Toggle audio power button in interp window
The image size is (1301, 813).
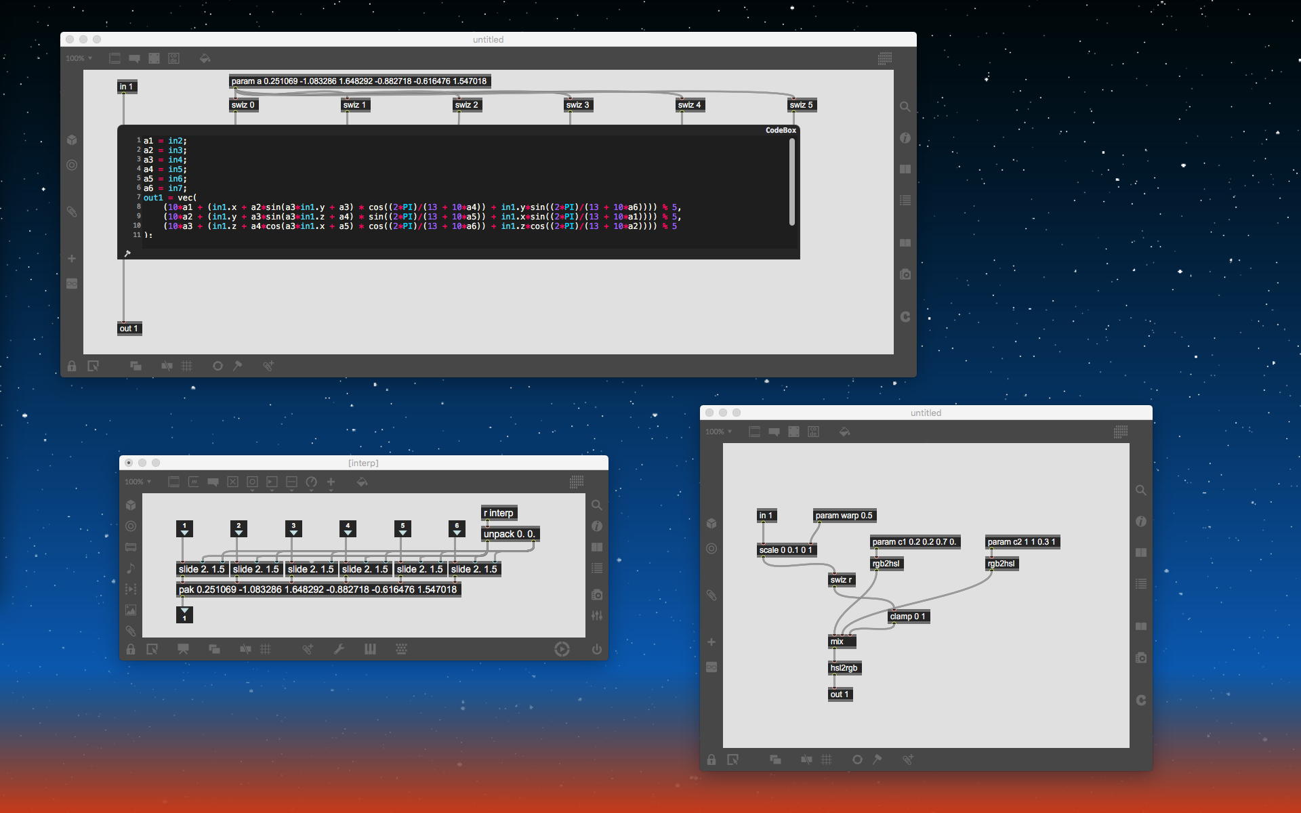coord(596,649)
